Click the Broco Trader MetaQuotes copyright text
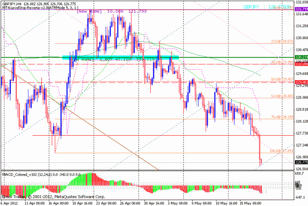Screen dimensions: 308x206 (53, 197)
